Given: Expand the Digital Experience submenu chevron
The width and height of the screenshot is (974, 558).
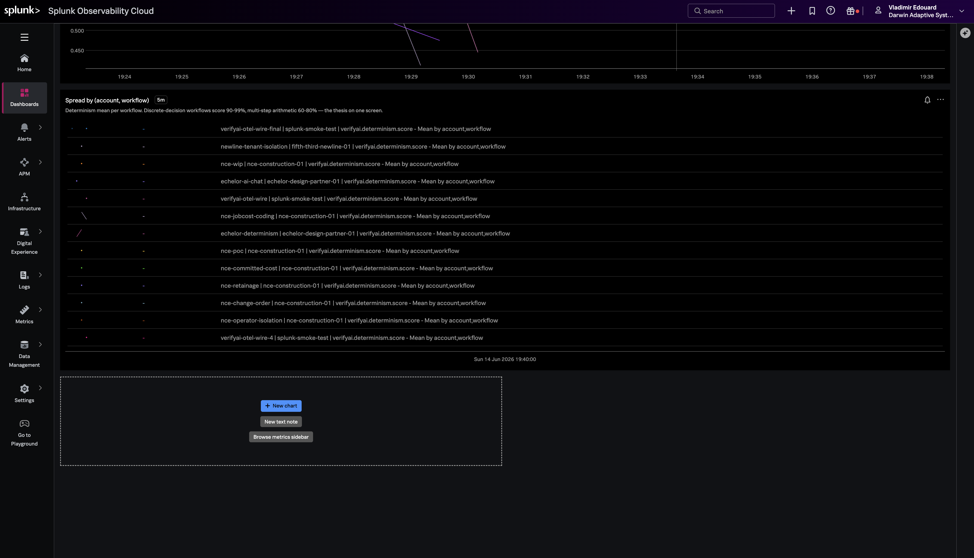Looking at the screenshot, I should pos(40,231).
